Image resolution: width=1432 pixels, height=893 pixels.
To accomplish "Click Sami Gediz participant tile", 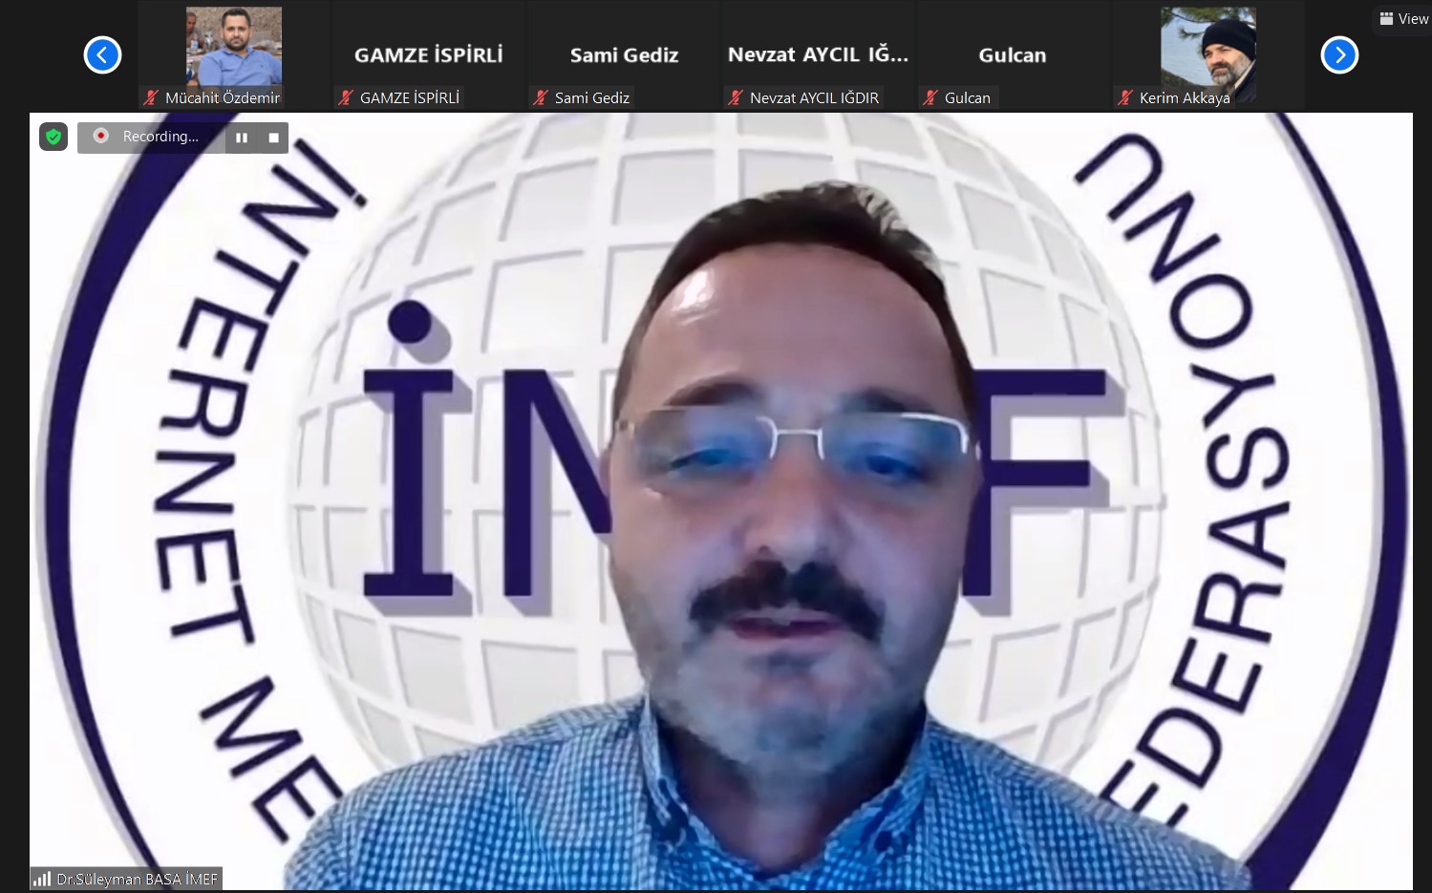I will (624, 55).
